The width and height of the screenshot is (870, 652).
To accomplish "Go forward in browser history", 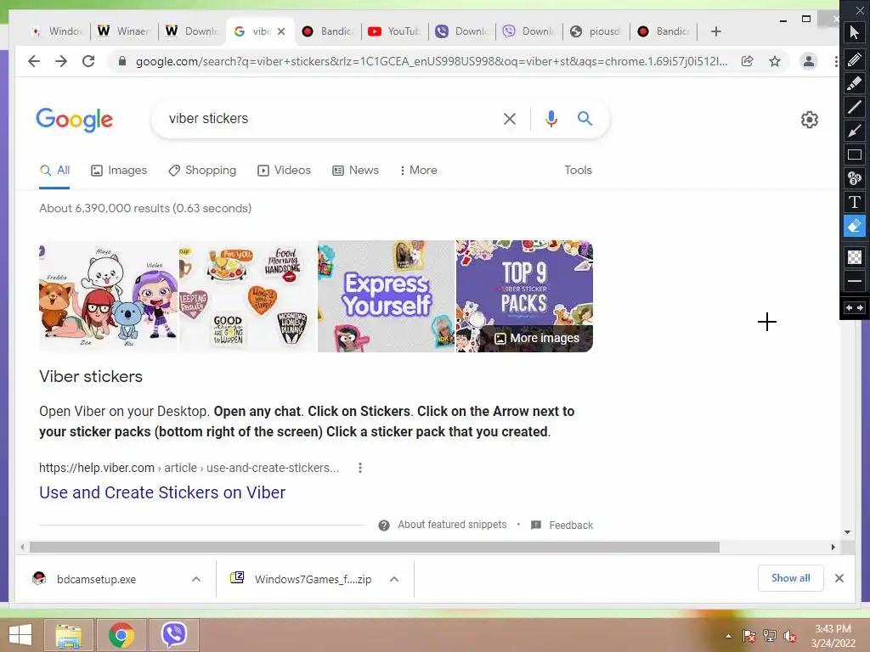I will click(61, 61).
